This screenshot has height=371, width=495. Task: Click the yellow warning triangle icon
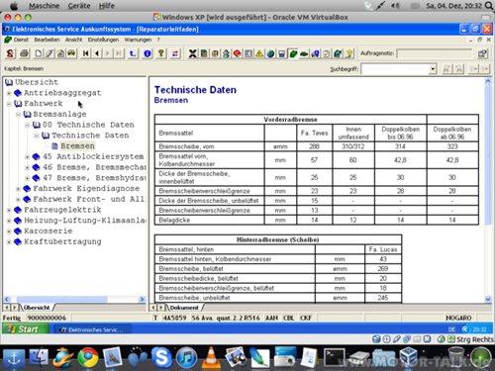click(x=259, y=53)
